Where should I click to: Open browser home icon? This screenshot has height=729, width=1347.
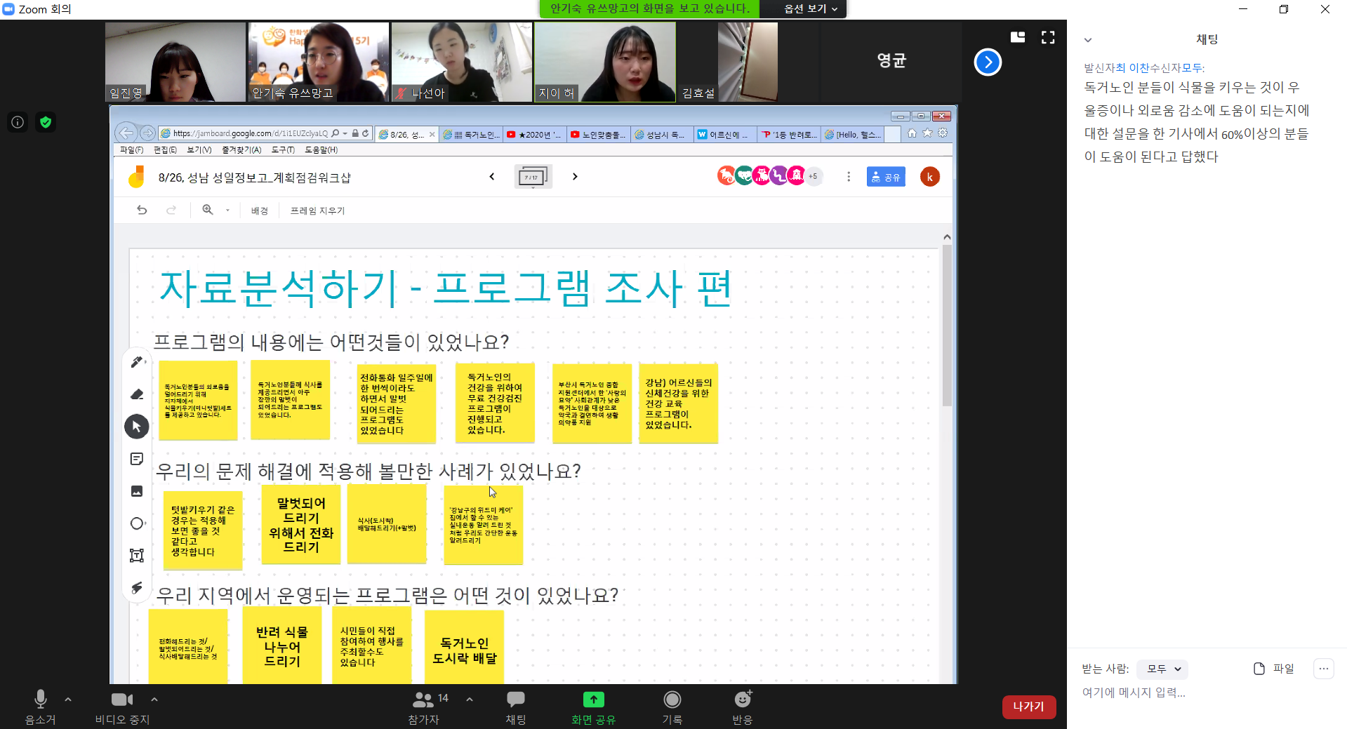[912, 133]
